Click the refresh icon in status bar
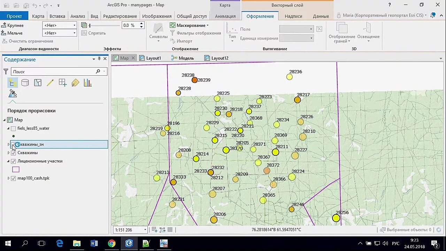This screenshot has height=251, width=446. 439,230
